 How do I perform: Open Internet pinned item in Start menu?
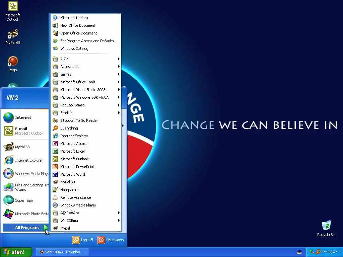[26, 117]
